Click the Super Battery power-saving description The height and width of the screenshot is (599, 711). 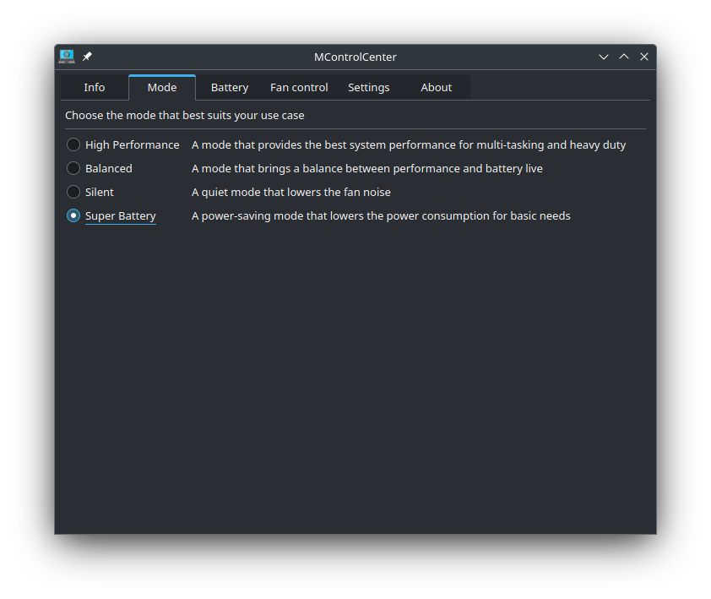point(381,215)
